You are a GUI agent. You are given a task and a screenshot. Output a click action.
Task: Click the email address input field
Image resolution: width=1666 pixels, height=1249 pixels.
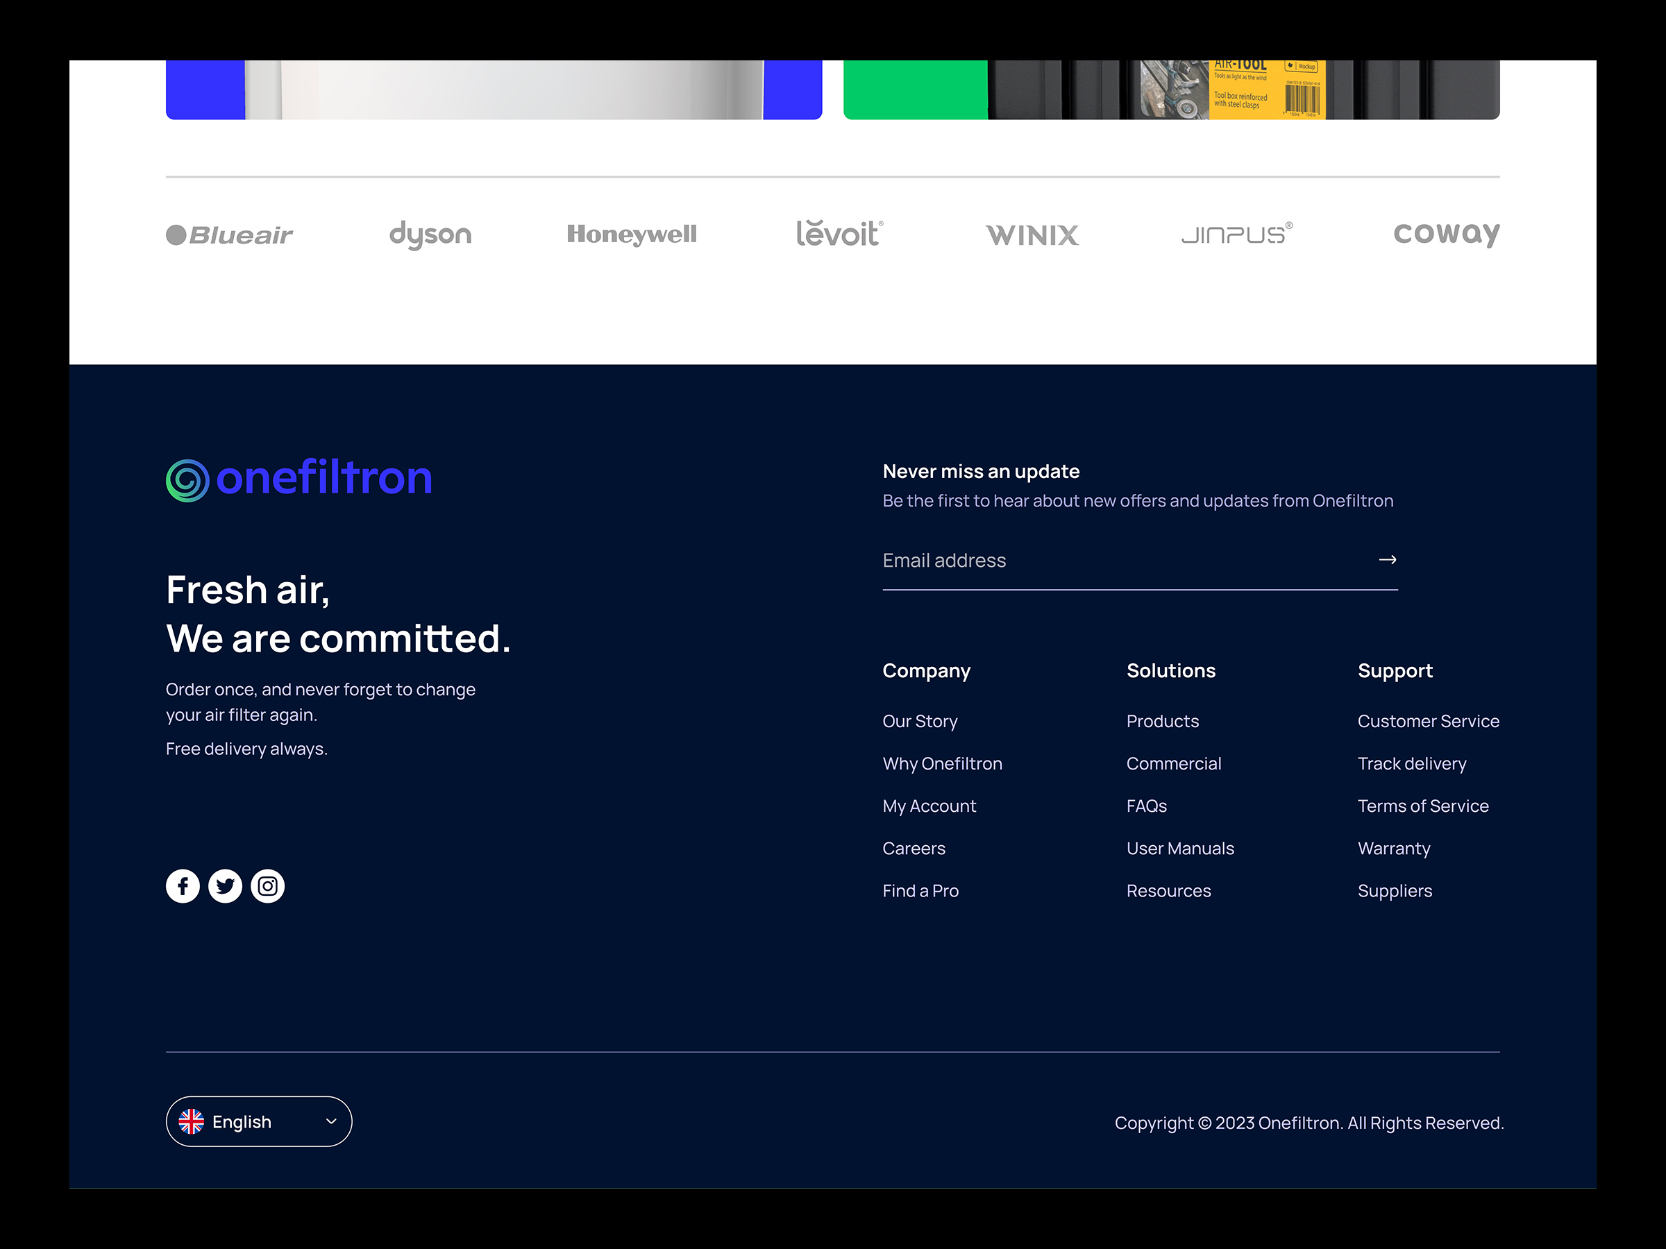tap(1138, 561)
